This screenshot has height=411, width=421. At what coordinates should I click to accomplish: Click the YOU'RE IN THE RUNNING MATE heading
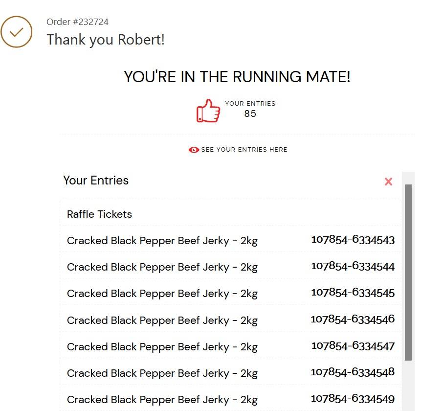(237, 77)
